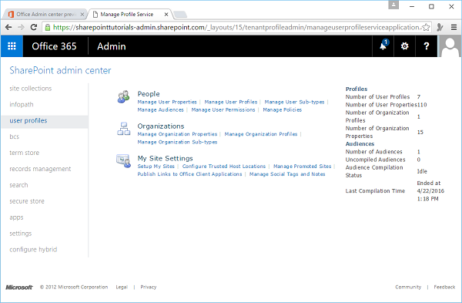Open the notifications bell icon
Viewport: 462px width, 303px height.
[383, 45]
